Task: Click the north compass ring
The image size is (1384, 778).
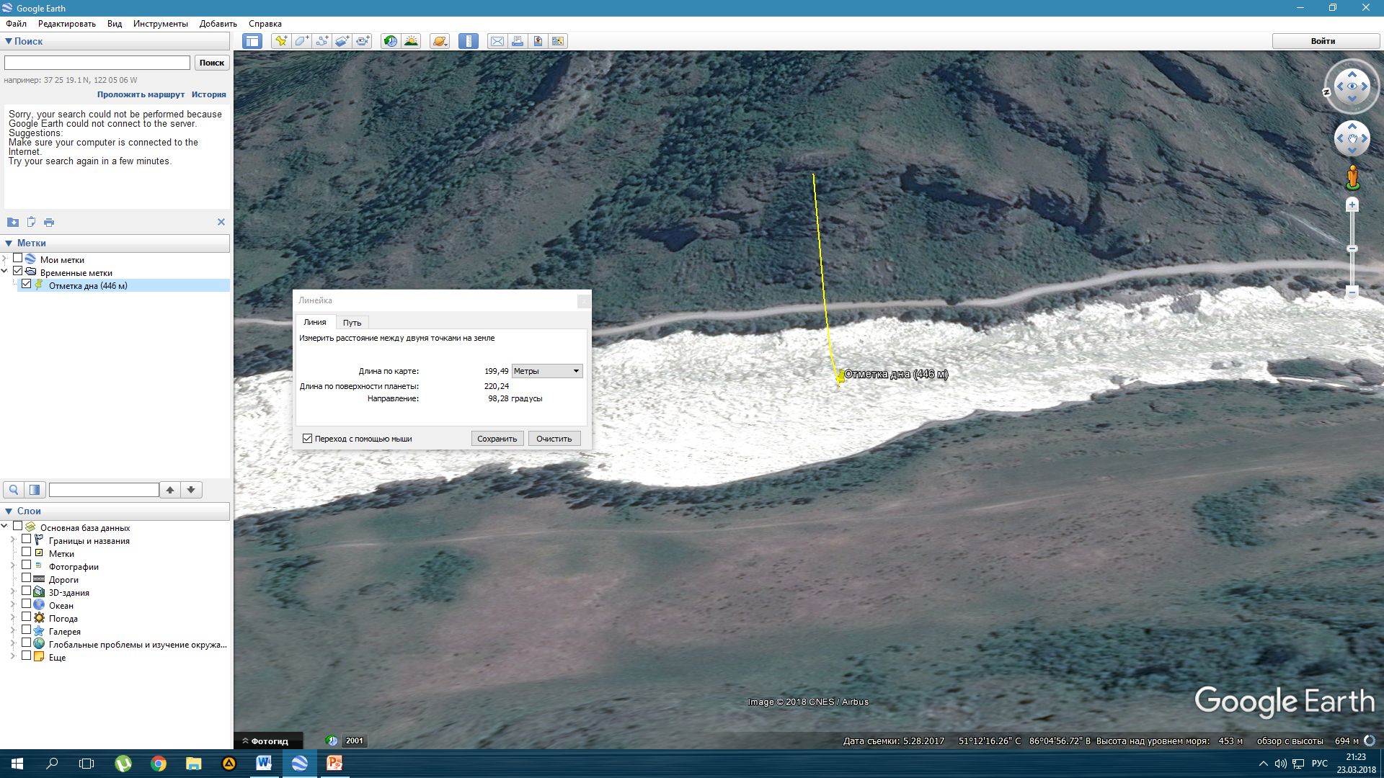Action: pos(1326,92)
